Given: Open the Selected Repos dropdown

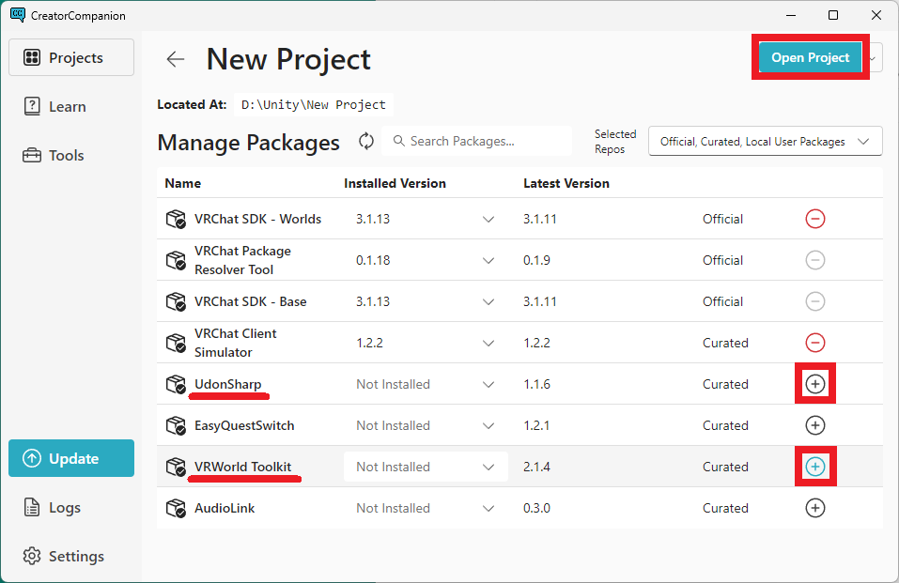Looking at the screenshot, I should tap(765, 142).
